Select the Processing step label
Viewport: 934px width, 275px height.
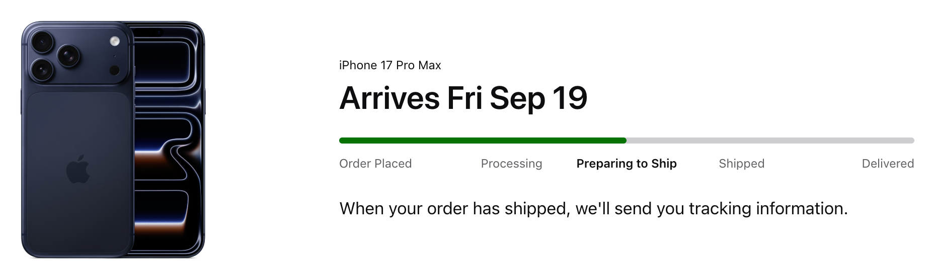pyautogui.click(x=511, y=164)
